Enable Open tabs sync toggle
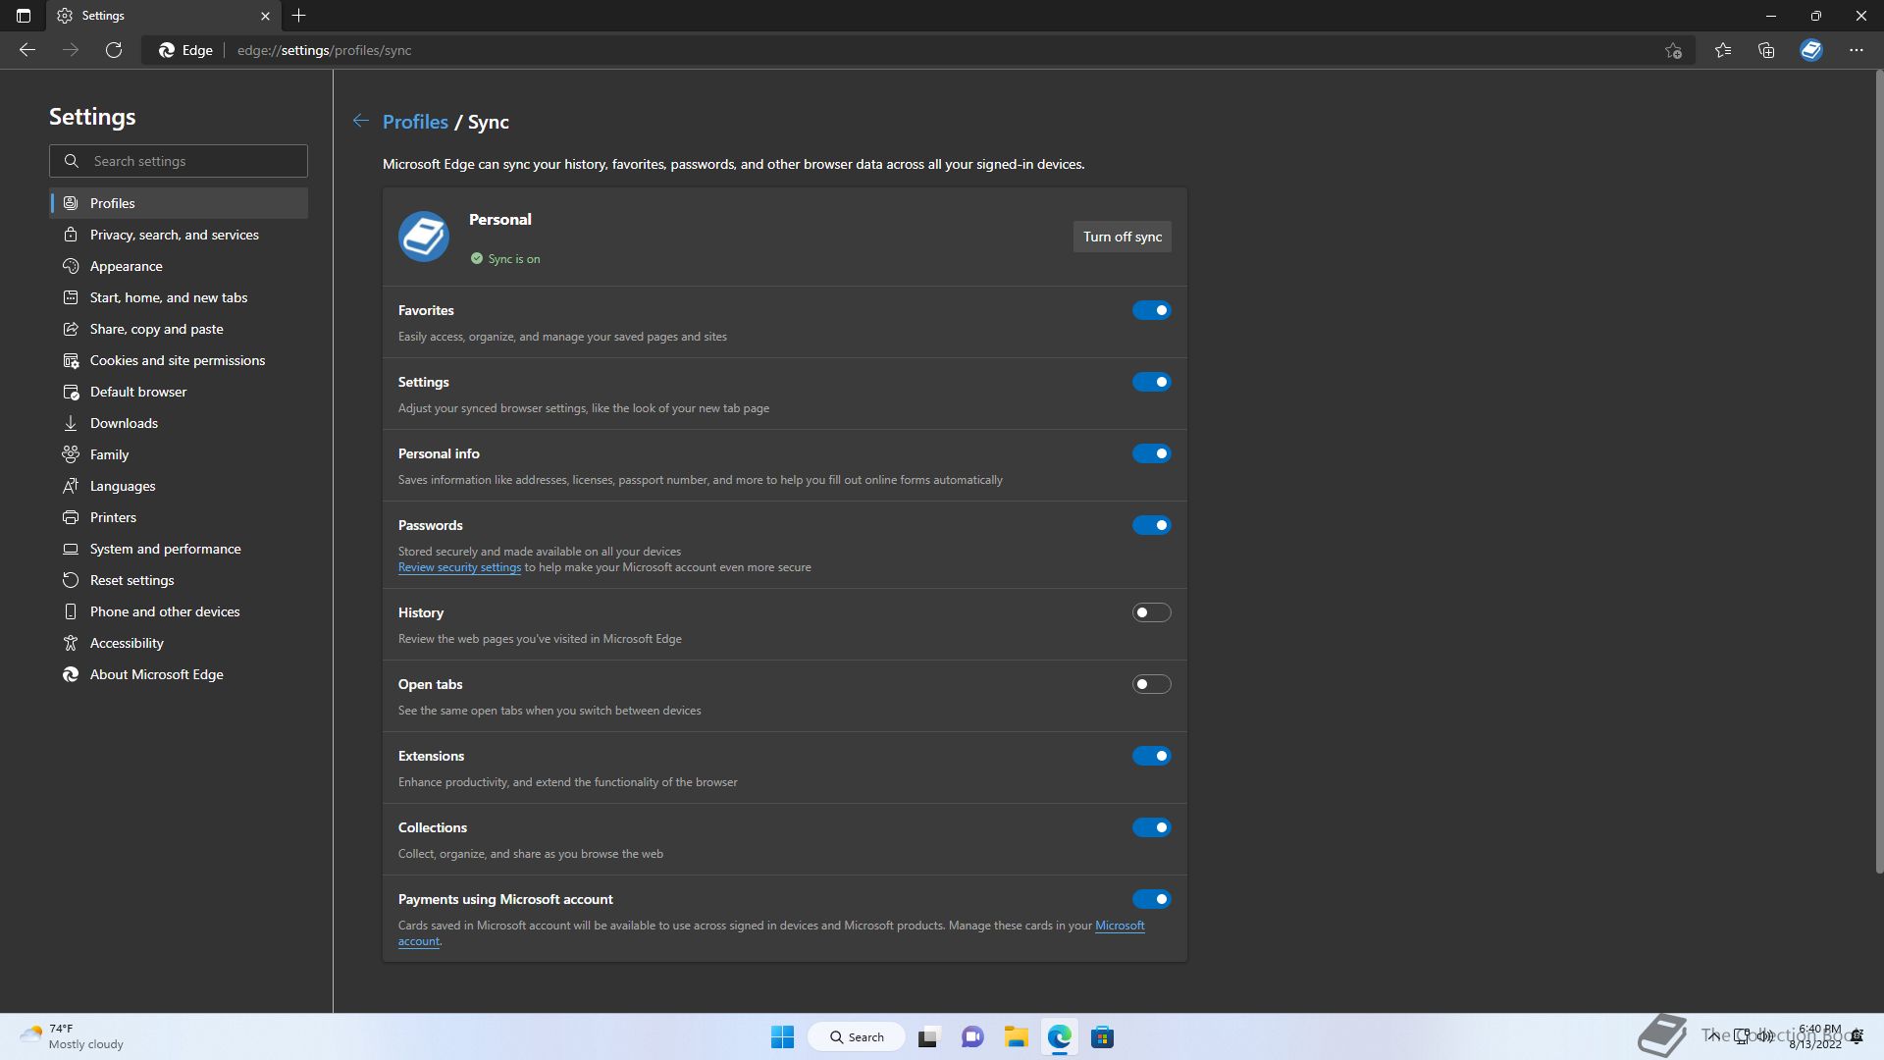The height and width of the screenshot is (1060, 1884). coord(1151,684)
